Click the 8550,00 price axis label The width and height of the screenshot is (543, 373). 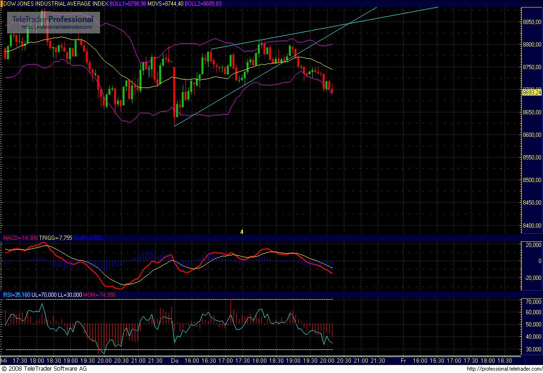[532, 158]
